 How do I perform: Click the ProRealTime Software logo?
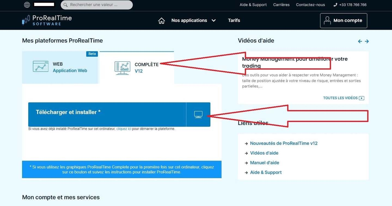47,20
